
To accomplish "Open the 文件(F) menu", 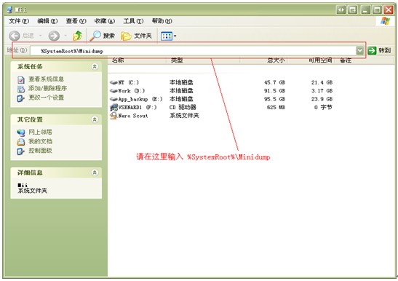I will pos(19,21).
